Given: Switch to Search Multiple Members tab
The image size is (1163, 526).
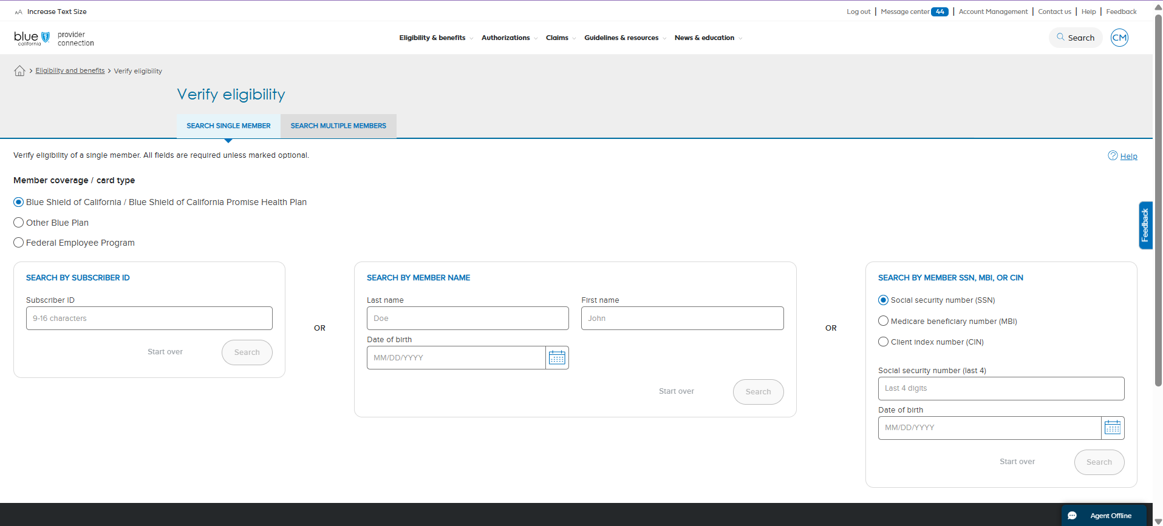Looking at the screenshot, I should point(338,126).
